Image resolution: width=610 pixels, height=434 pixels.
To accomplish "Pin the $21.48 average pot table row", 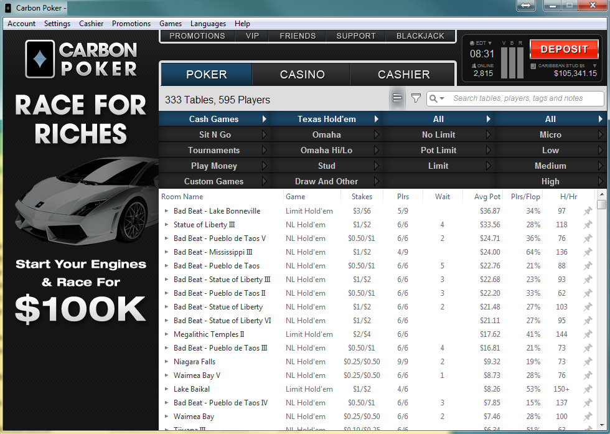I will [x=588, y=307].
